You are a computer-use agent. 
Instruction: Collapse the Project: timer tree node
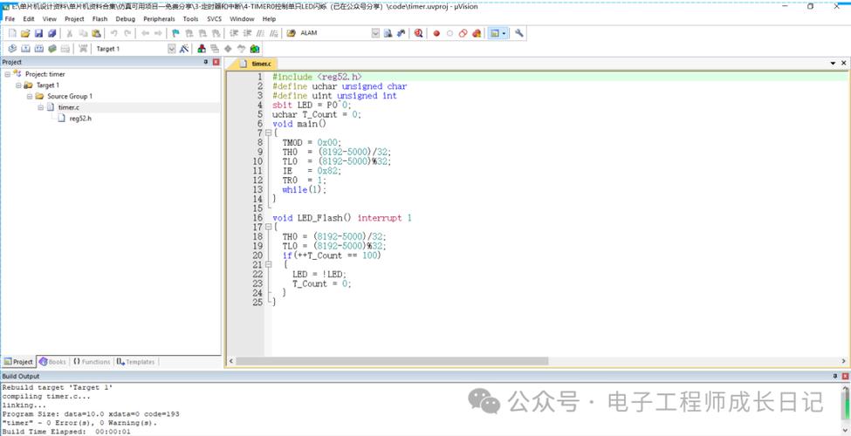point(8,74)
